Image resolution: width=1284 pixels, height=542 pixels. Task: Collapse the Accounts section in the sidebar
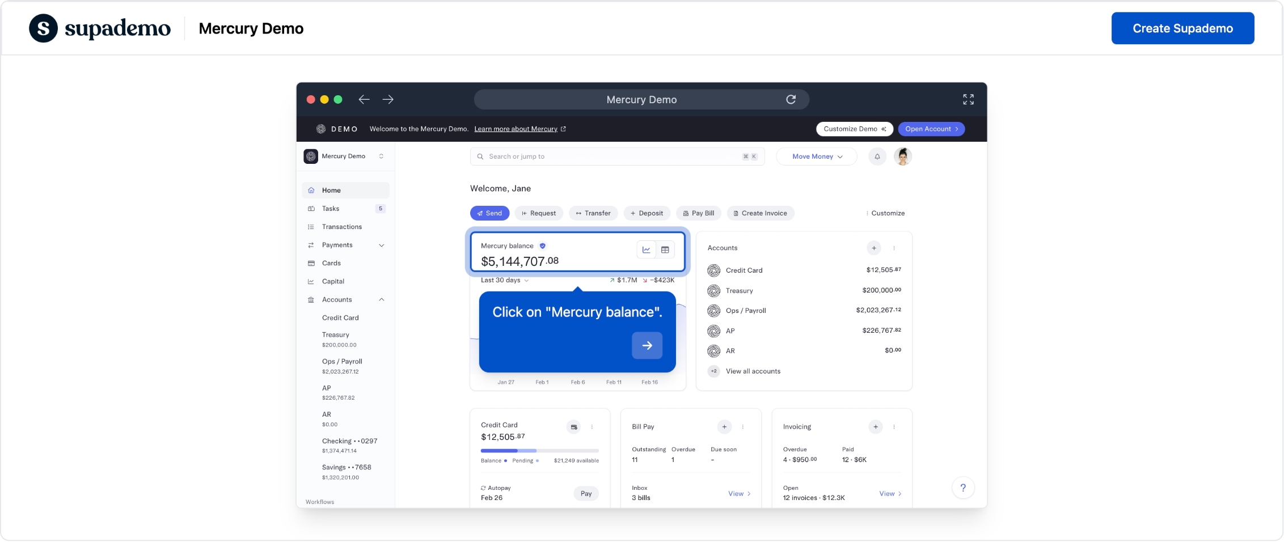click(x=381, y=300)
